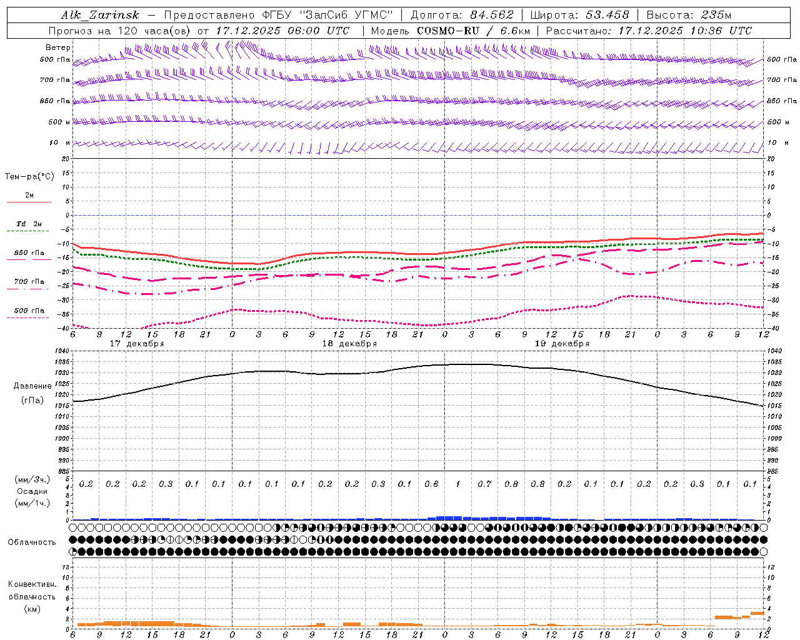The width and height of the screenshot is (800, 640).
Task: Click the "Облачность" cloud cover label
Action: coord(32,542)
